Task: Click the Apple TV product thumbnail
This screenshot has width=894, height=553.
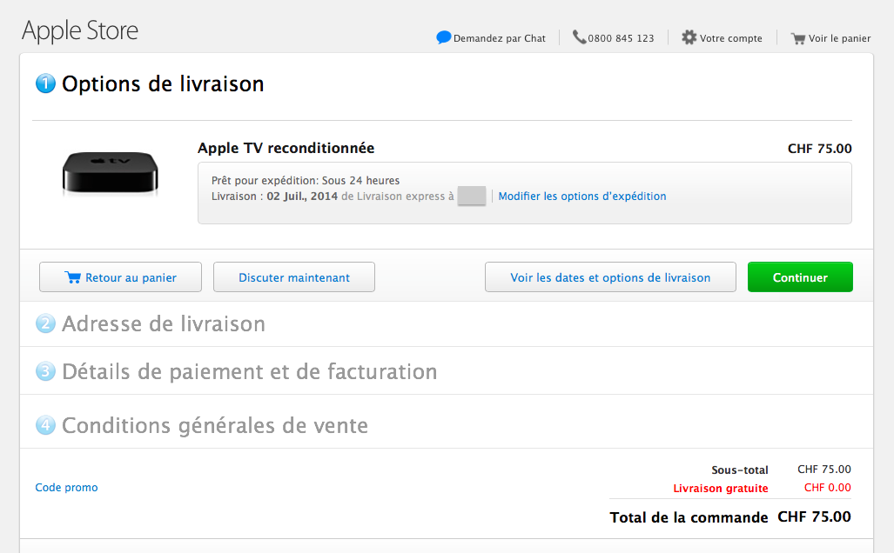Action: (x=111, y=172)
